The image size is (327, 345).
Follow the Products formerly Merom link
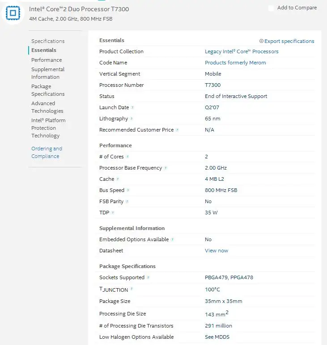(235, 63)
